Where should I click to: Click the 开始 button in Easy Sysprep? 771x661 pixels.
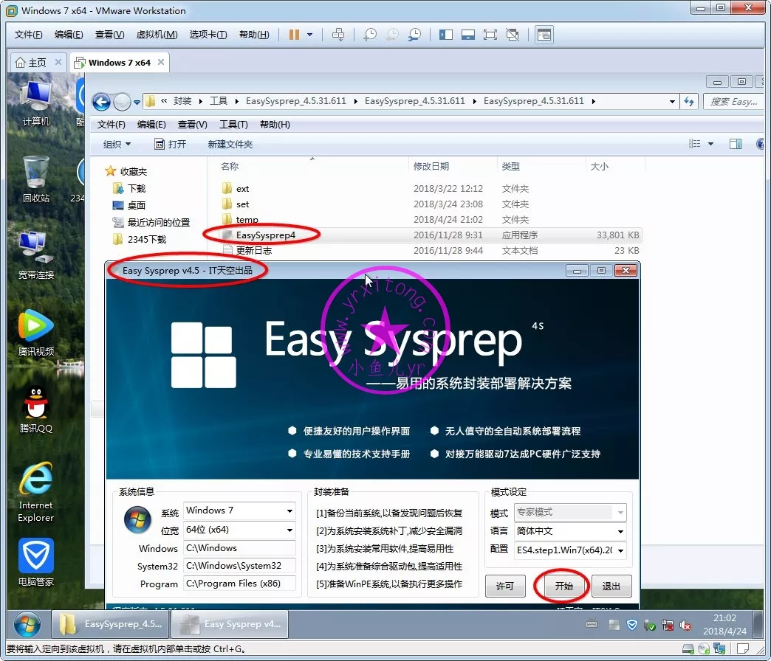pos(563,586)
